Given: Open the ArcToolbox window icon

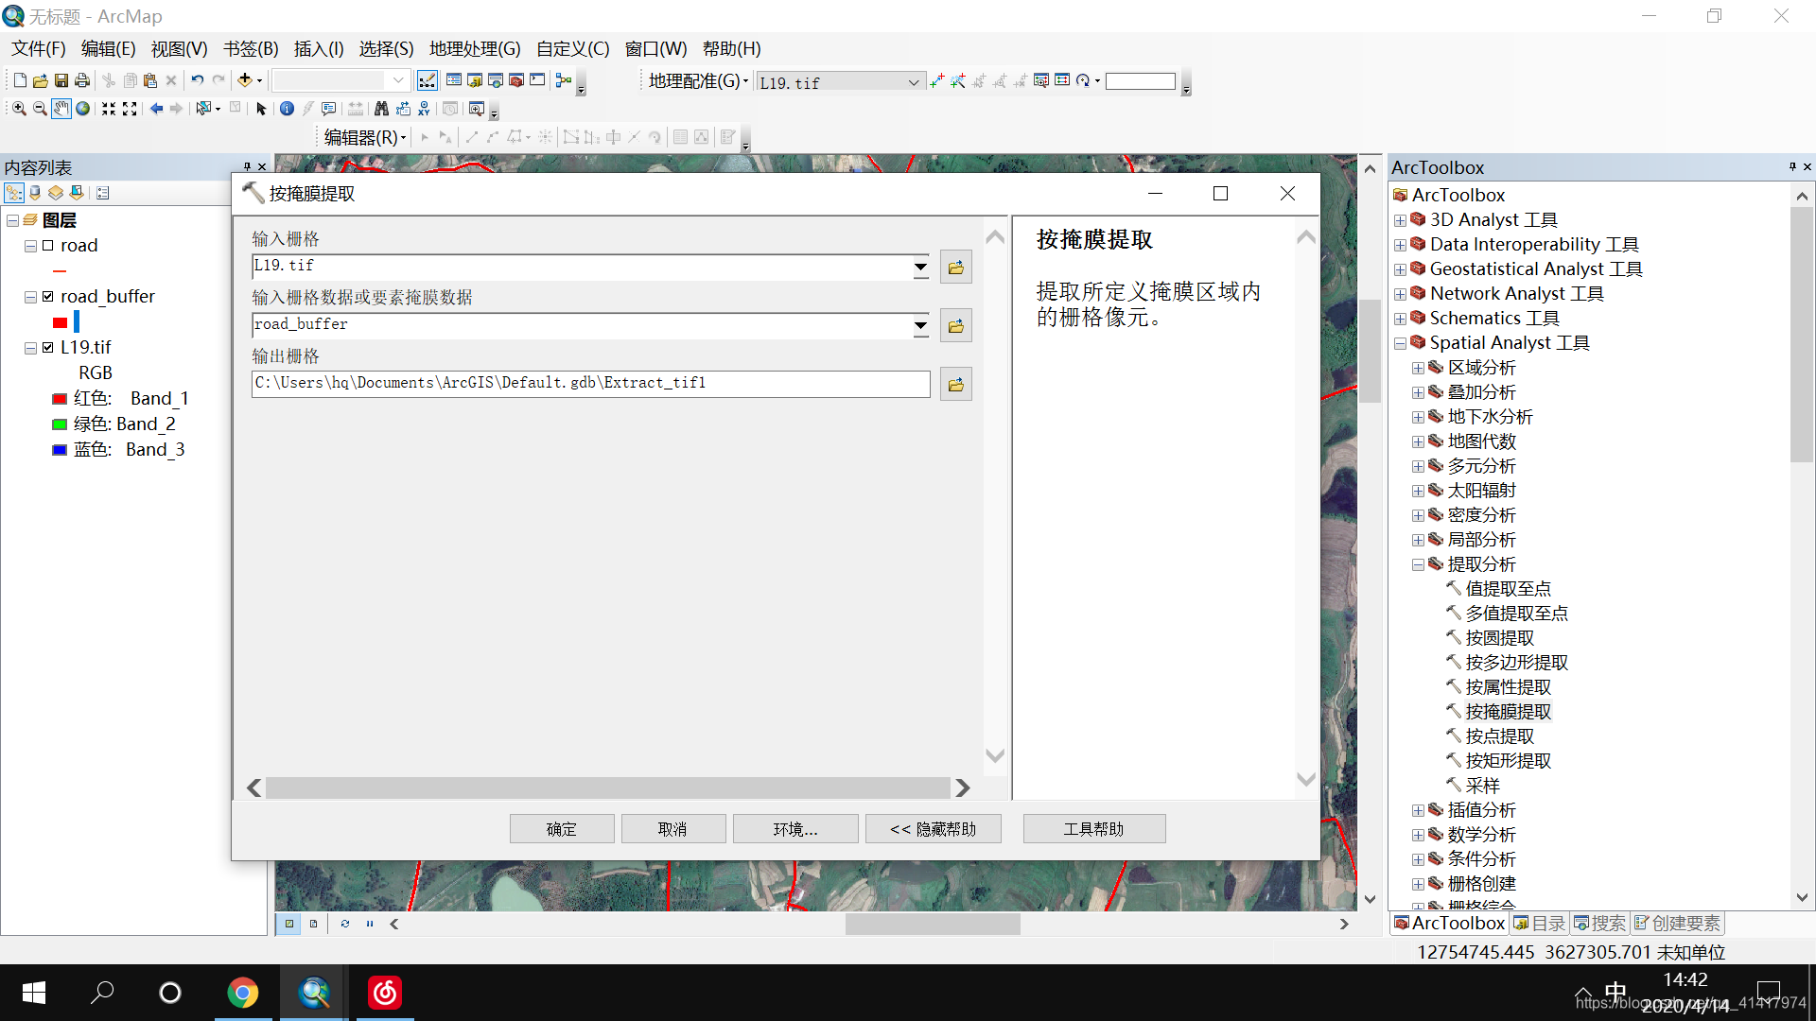Looking at the screenshot, I should click(516, 80).
